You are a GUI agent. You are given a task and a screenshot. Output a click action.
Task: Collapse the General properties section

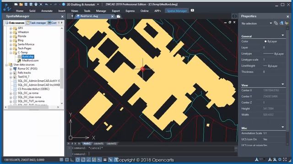283,36
